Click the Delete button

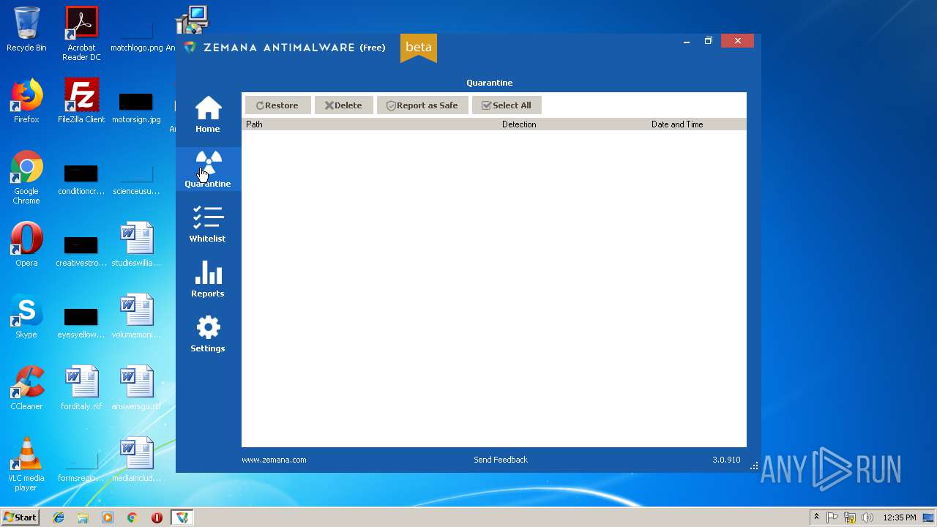click(x=343, y=105)
